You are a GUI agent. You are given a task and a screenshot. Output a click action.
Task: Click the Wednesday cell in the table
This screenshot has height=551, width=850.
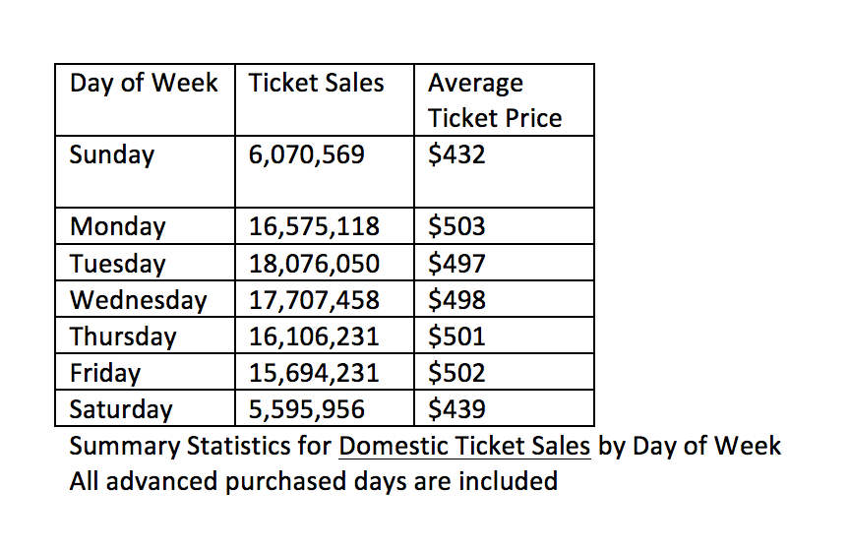pos(139,300)
